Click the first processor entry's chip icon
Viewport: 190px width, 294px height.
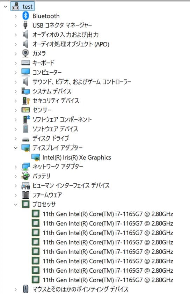tap(36, 214)
